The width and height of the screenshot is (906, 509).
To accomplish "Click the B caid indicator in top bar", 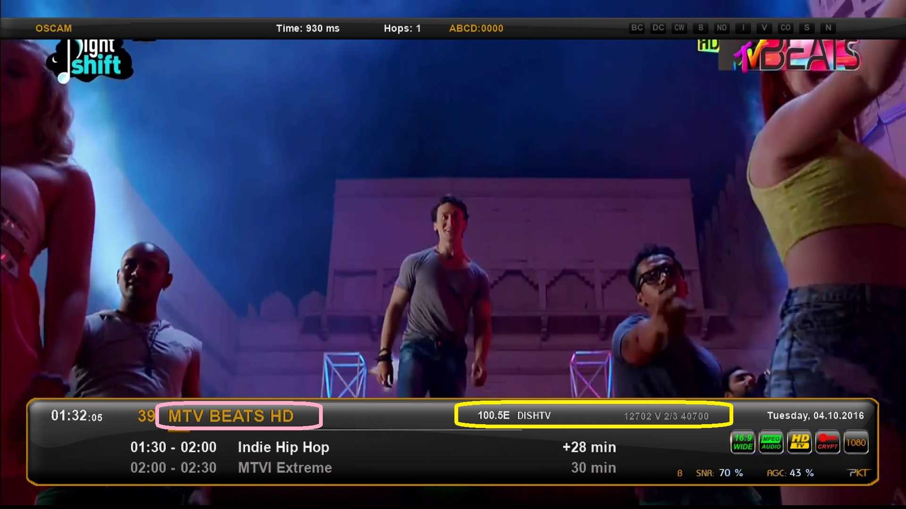I will 701,28.
